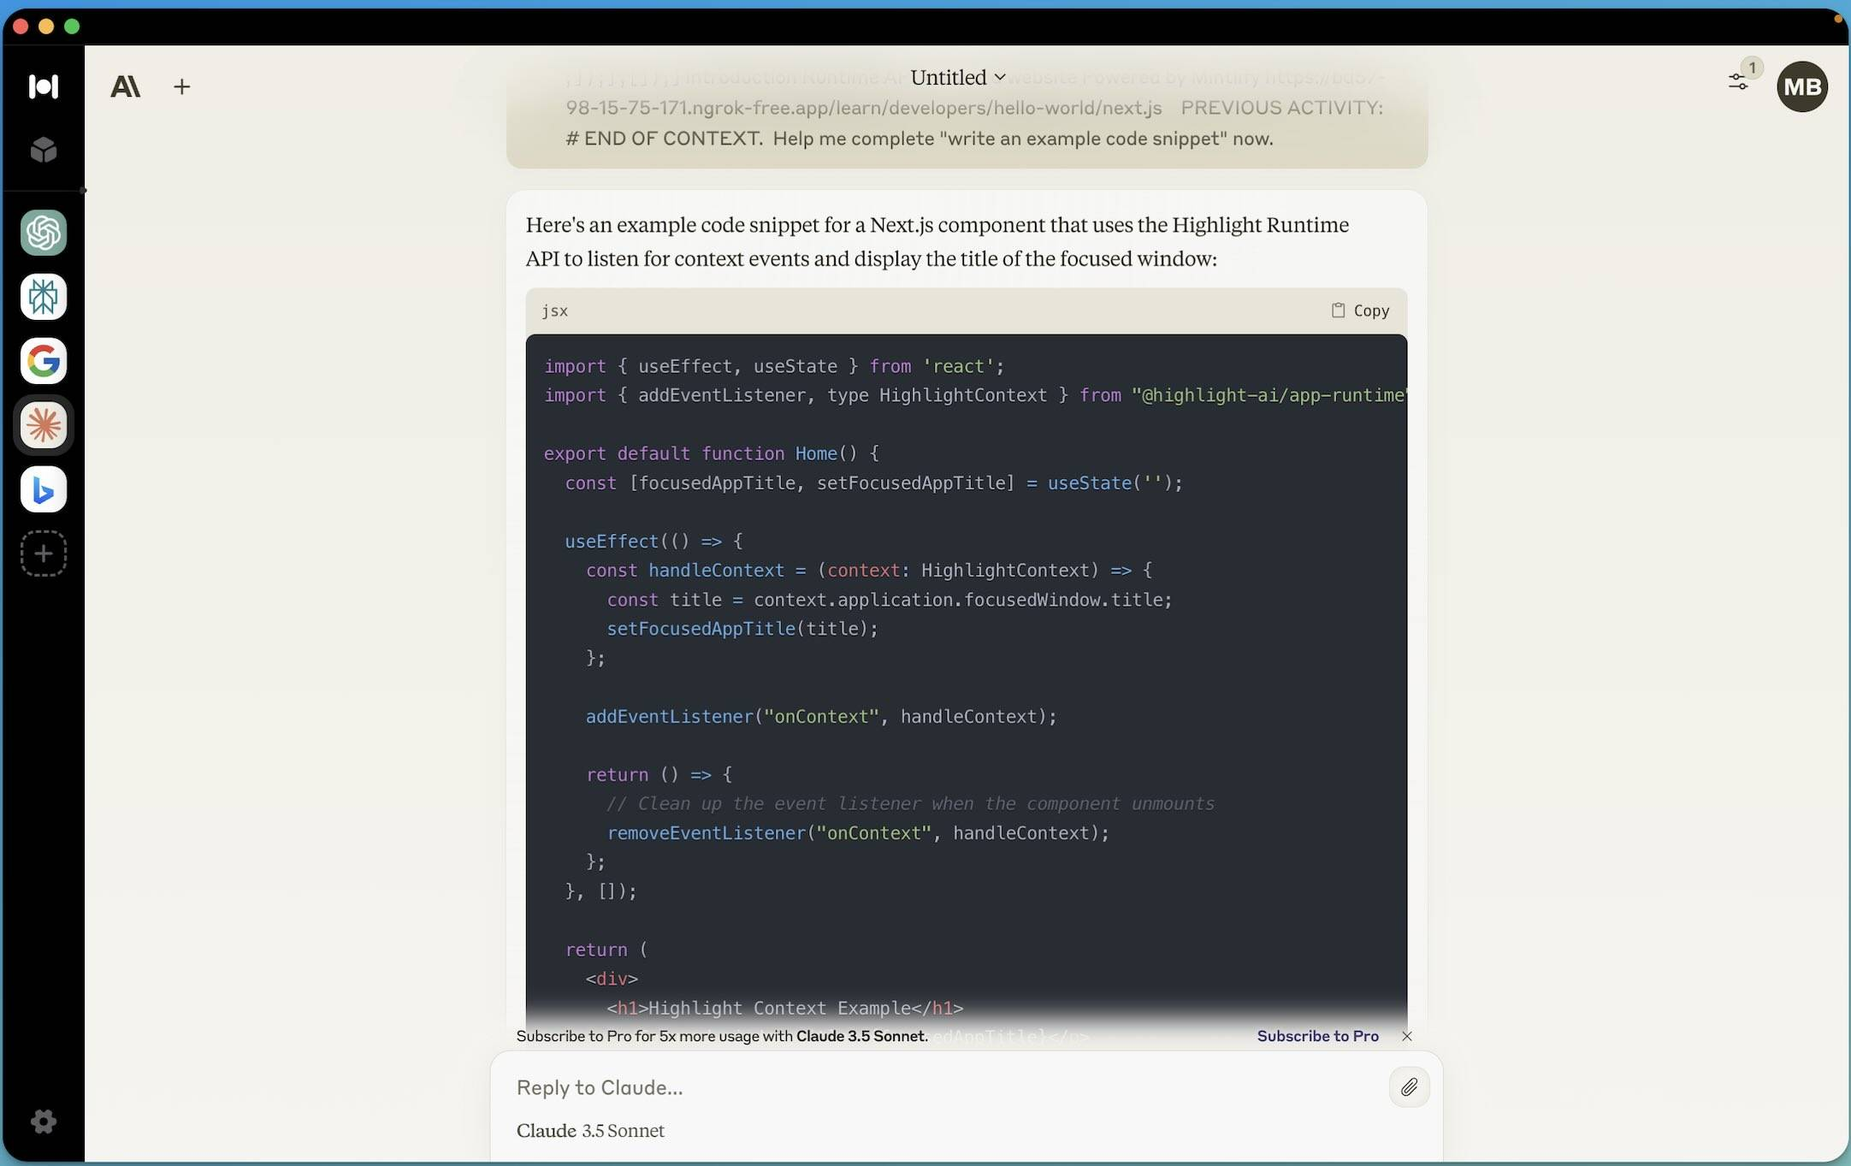Start a new chat with plus icon
The height and width of the screenshot is (1166, 1851).
tap(181, 86)
